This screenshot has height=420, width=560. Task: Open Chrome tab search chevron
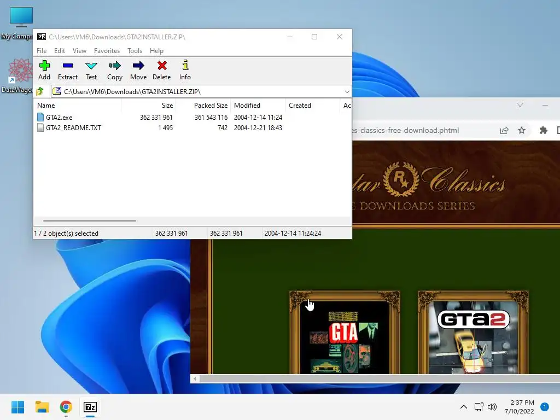pos(520,105)
